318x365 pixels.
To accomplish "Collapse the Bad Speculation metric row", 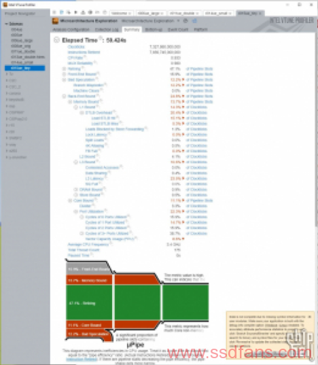I will [x=64, y=80].
